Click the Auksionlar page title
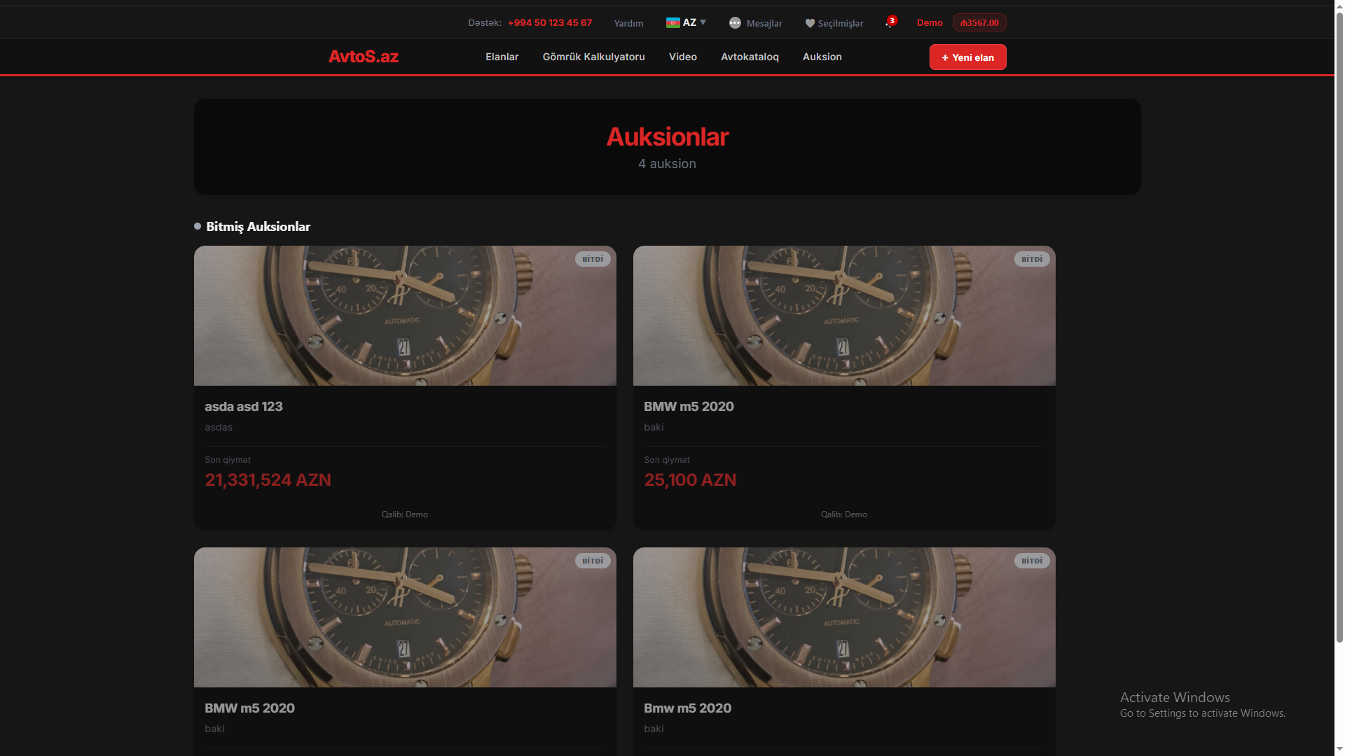Image resolution: width=1345 pixels, height=756 pixels. pos(668,137)
